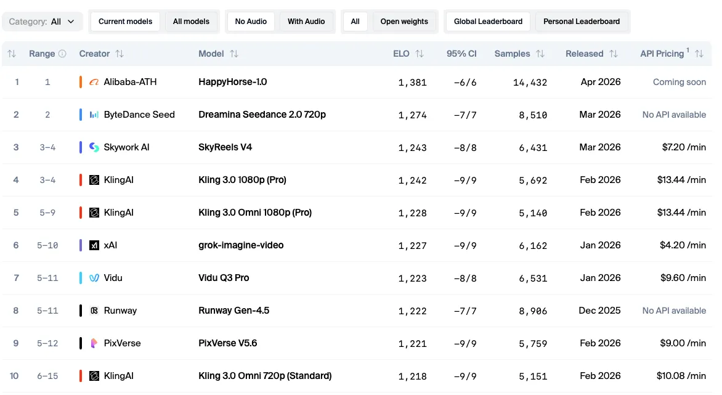
Task: Click the xAI logo icon
Action: (x=94, y=245)
